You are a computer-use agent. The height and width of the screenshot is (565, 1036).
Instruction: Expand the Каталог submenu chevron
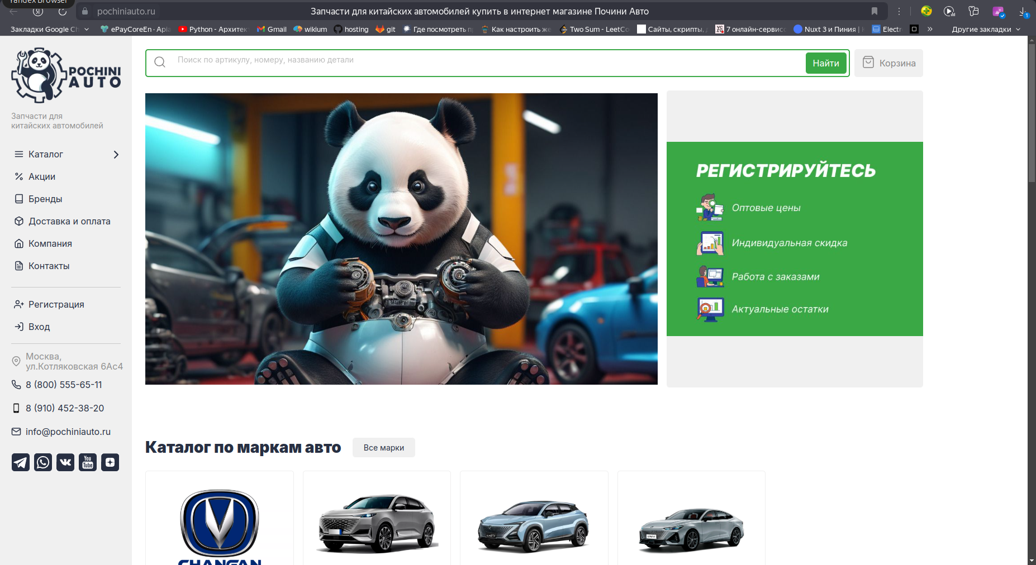(116, 155)
